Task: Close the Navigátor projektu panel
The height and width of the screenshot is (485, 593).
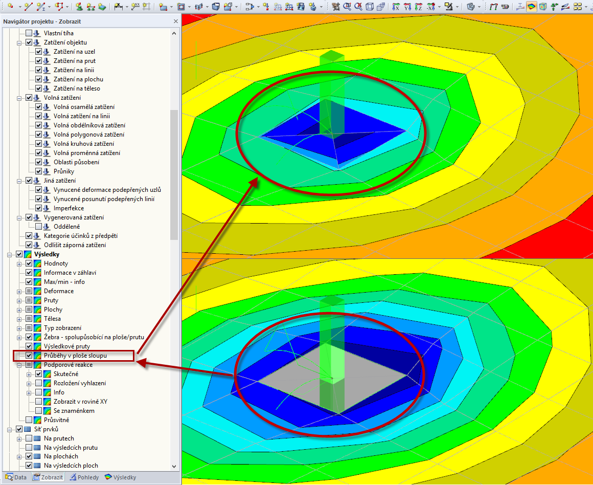Action: click(175, 21)
